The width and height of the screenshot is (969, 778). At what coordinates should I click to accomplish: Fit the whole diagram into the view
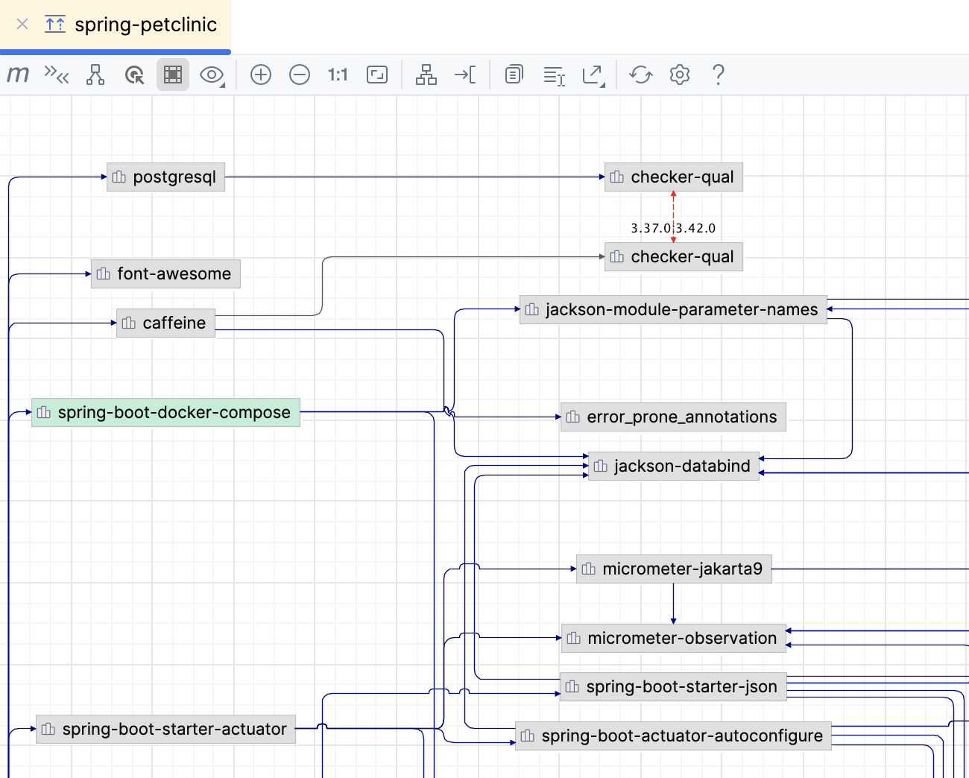point(376,75)
